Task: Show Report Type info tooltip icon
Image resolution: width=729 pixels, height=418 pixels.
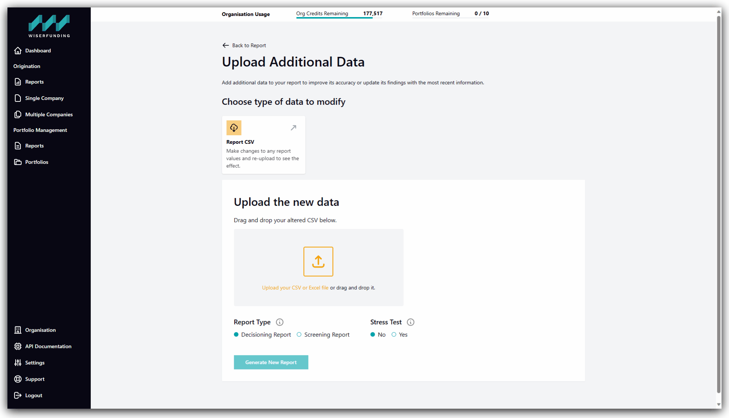Action: click(280, 322)
